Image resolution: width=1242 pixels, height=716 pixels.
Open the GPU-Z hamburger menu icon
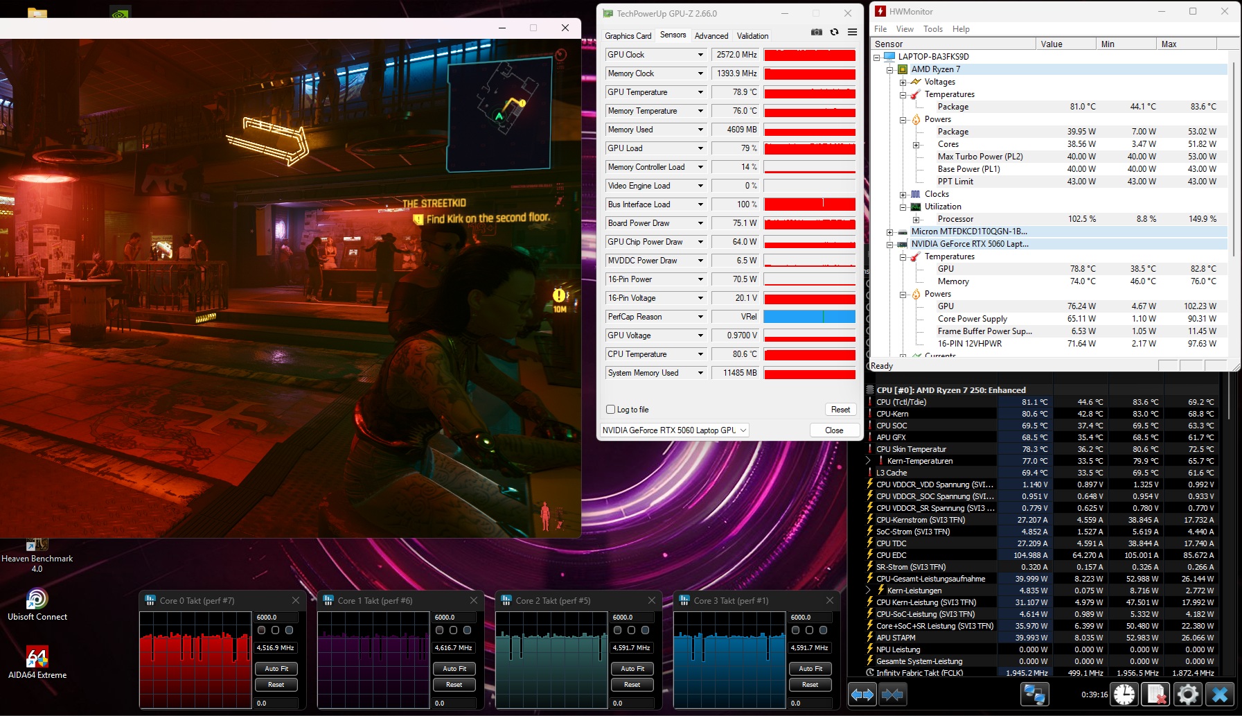852,32
